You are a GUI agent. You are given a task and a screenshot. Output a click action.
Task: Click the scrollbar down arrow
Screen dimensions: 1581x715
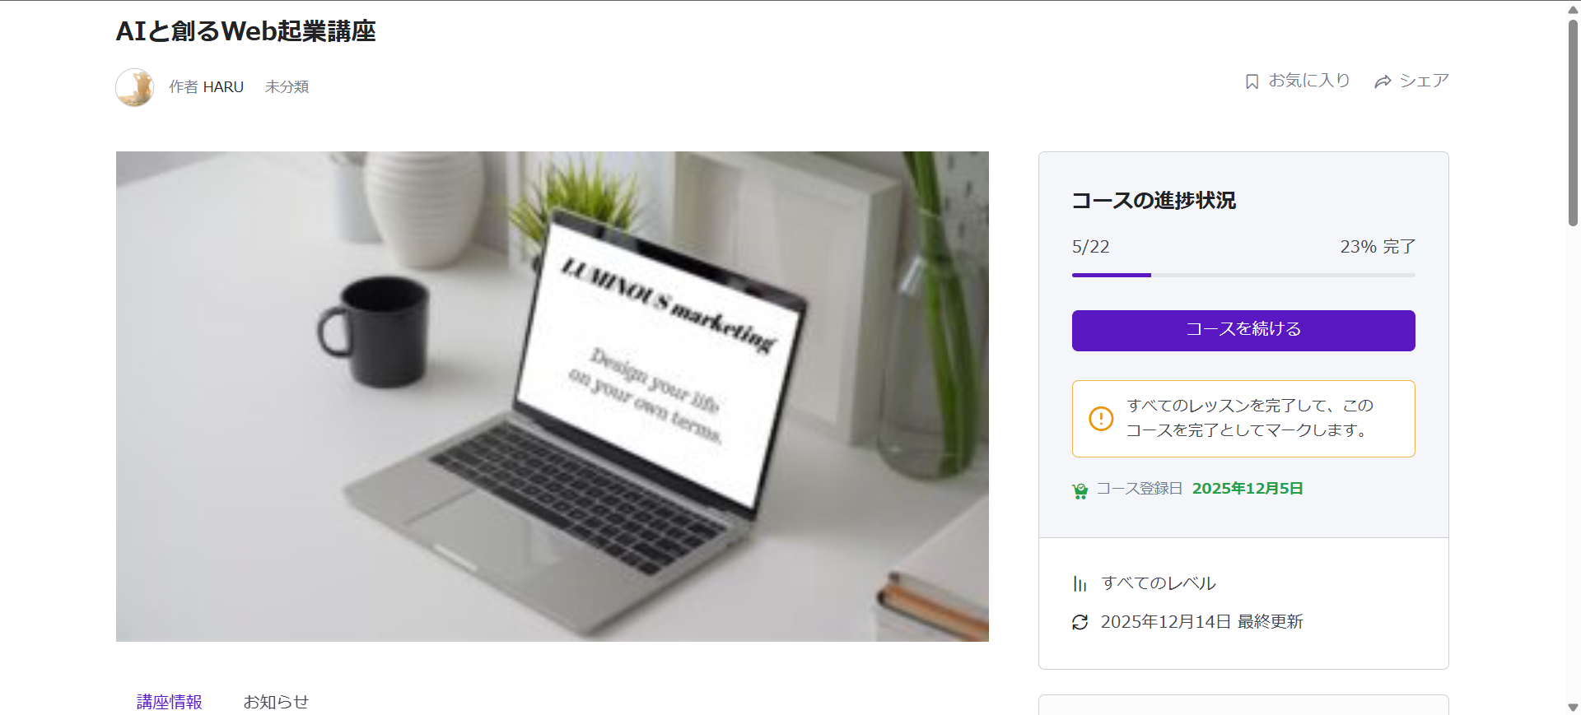tap(1573, 707)
